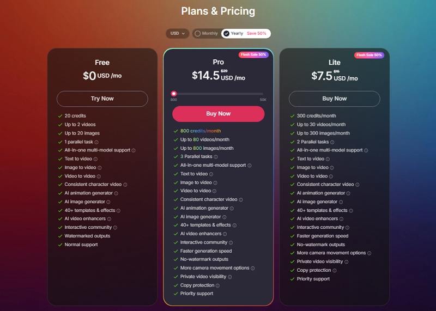Click the pink Buy Now button for Pro

coord(219,114)
